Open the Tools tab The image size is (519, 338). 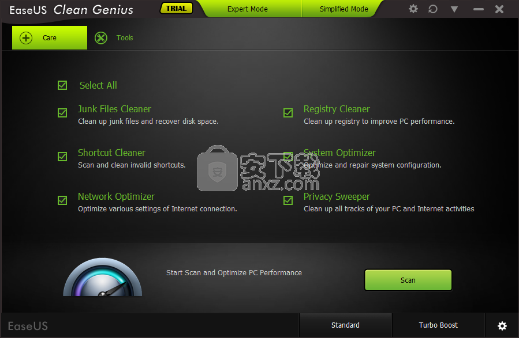[114, 37]
